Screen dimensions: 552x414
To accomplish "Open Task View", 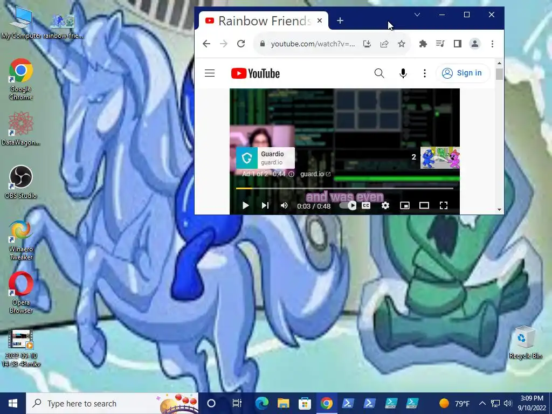I will point(237,403).
